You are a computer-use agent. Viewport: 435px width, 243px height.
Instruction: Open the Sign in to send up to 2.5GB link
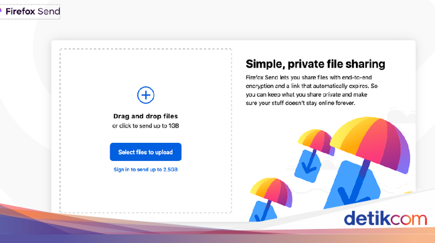146,170
